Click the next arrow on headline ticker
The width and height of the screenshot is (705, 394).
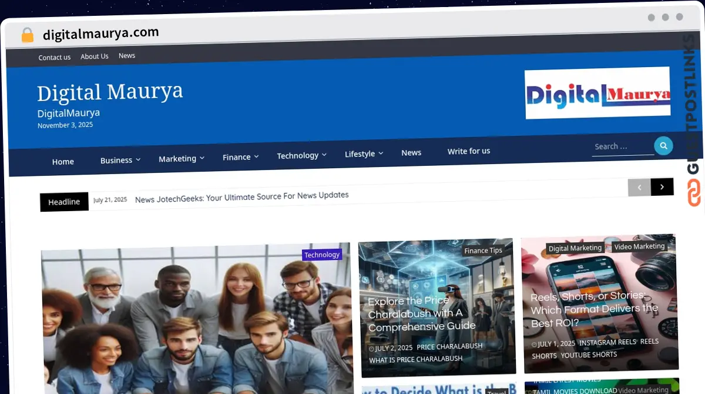662,186
